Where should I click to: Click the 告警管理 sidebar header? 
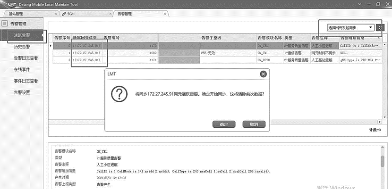[18, 24]
